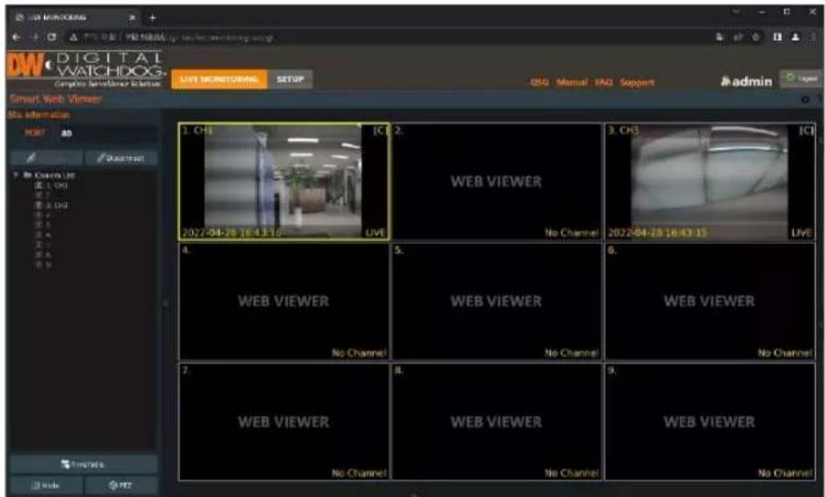
Task: Click the Digital Watchdog logo
Action: click(85, 70)
